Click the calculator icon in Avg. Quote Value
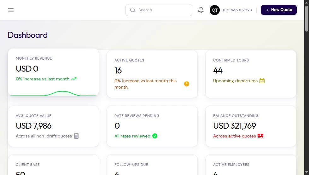 76,136
